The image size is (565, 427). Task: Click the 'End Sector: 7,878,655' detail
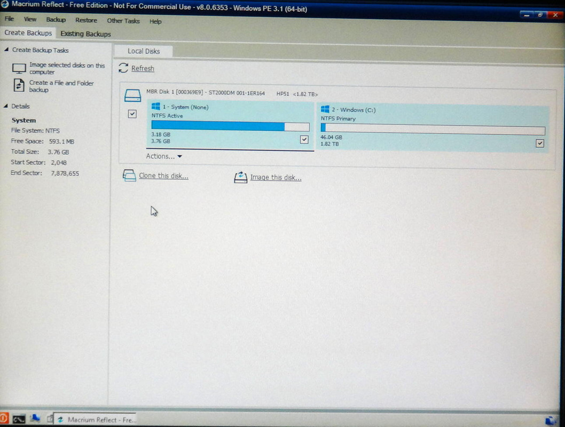pyautogui.click(x=45, y=173)
